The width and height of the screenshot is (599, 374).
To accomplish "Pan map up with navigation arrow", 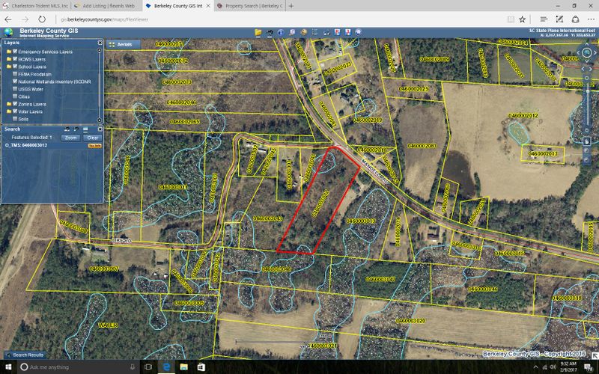I will point(587,44).
